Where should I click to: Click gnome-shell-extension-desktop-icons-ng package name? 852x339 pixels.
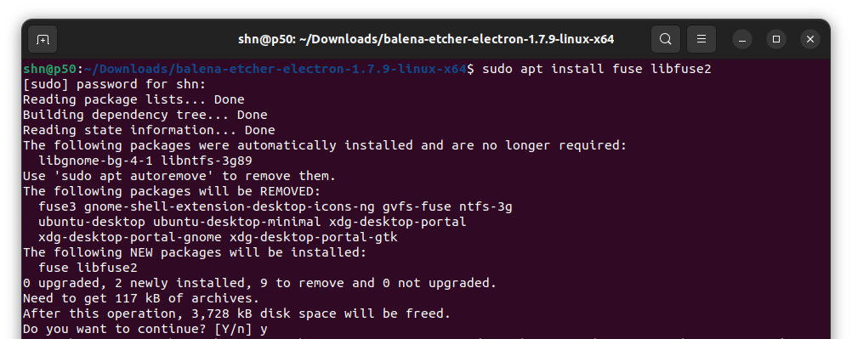[x=230, y=206]
